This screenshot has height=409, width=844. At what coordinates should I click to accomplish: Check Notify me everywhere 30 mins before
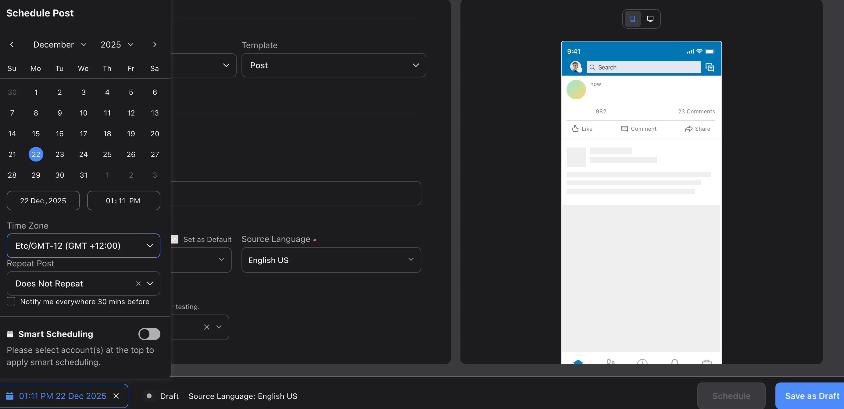[x=11, y=301]
